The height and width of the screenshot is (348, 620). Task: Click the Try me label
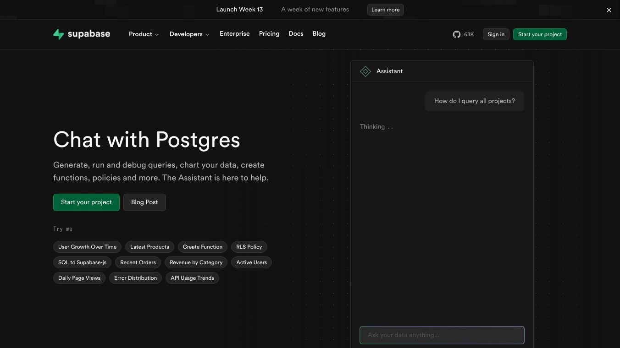tap(63, 229)
